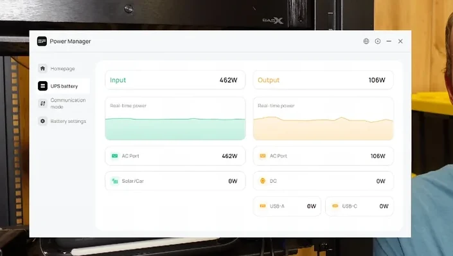
Task: Click the green Input header label
Action: 118,80
